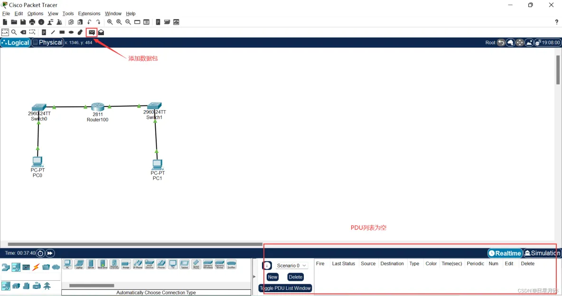Click the environment time 19:08:00 button
Viewport: 562px width, 296px height.
tap(547, 43)
